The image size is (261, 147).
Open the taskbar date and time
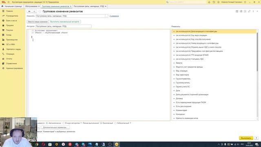pos(249,144)
